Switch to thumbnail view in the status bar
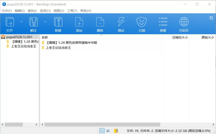 pos(108,131)
